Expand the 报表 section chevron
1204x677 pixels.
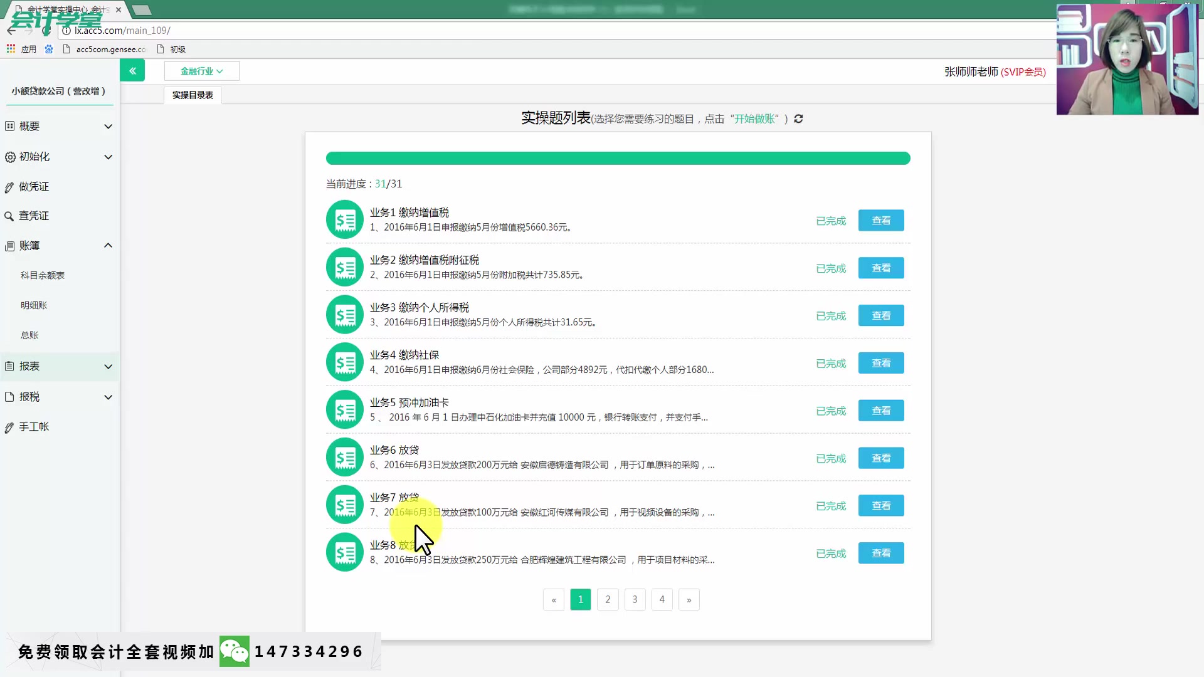[108, 367]
